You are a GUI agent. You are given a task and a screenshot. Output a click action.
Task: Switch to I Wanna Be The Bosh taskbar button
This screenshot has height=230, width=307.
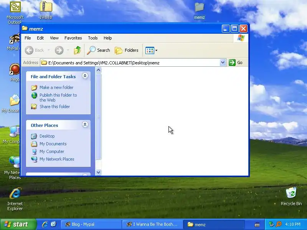coord(152,224)
